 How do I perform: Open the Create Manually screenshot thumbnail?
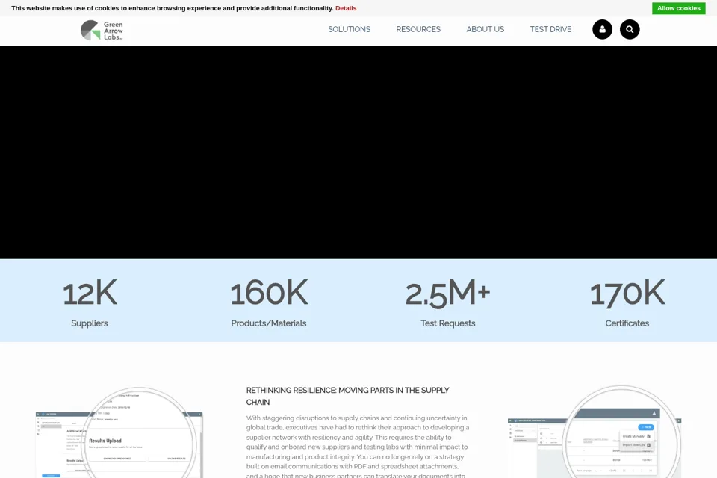[595, 432]
